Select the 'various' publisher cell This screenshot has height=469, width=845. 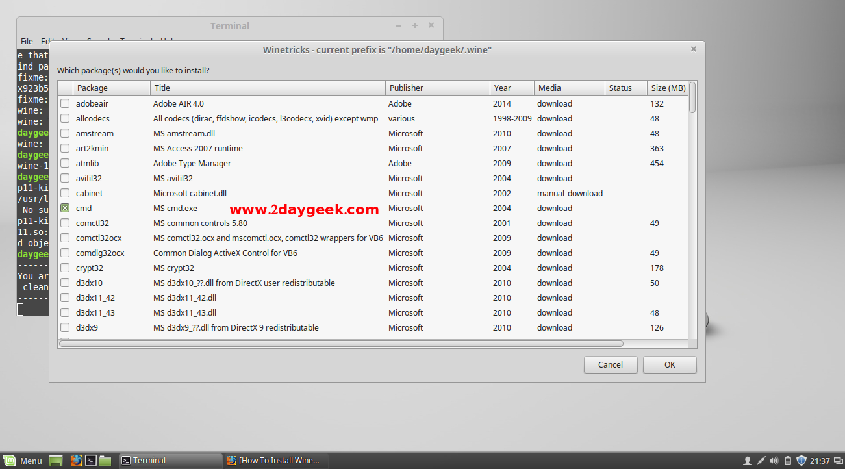pos(401,118)
